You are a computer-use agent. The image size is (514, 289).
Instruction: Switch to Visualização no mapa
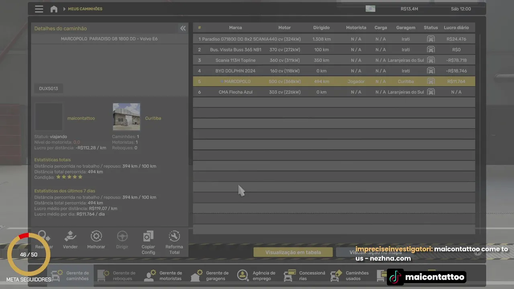(376, 252)
